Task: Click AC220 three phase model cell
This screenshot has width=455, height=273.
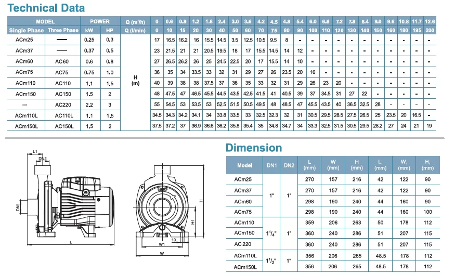Action: [63, 105]
